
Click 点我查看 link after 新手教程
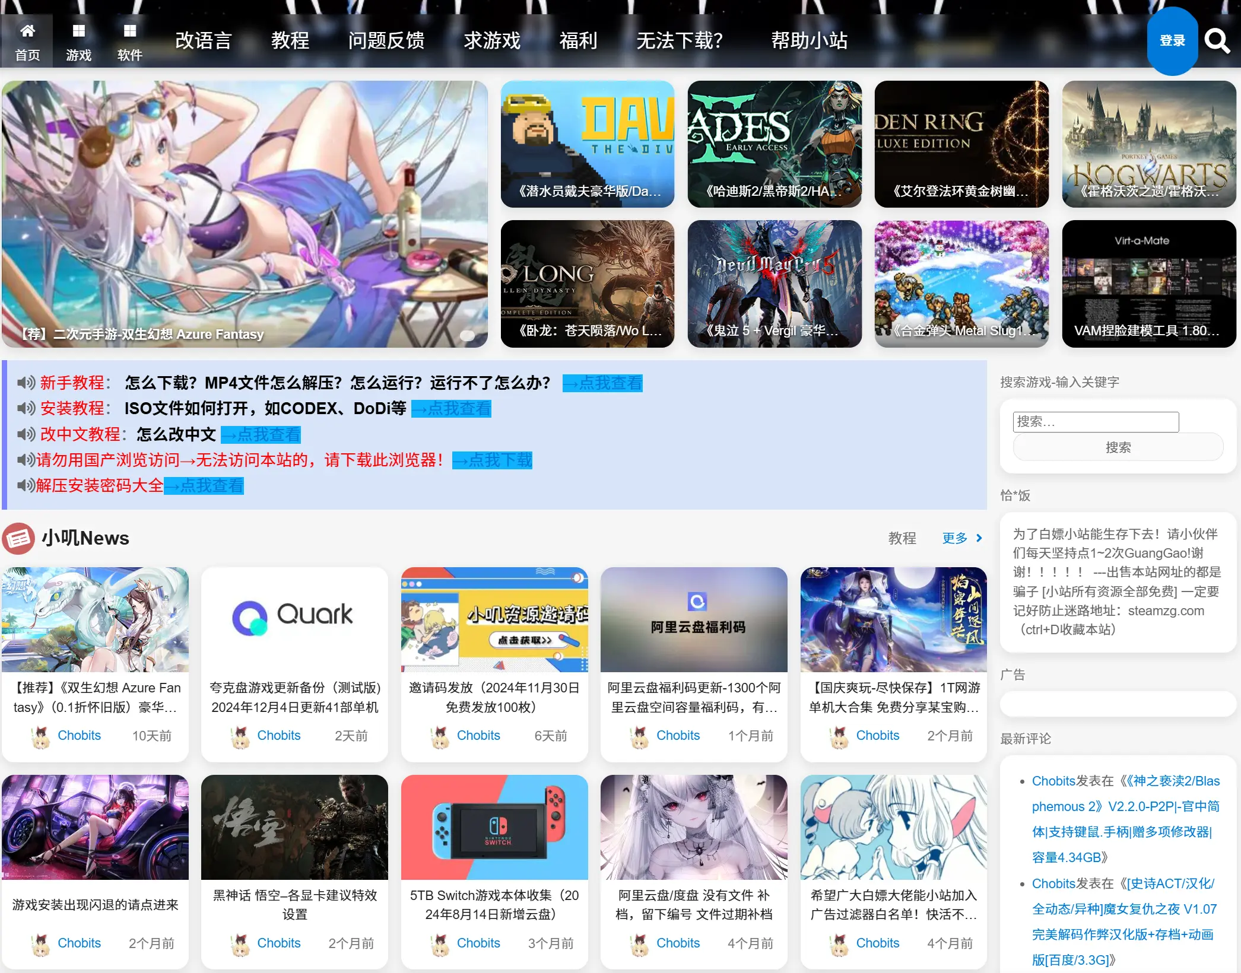(x=602, y=383)
